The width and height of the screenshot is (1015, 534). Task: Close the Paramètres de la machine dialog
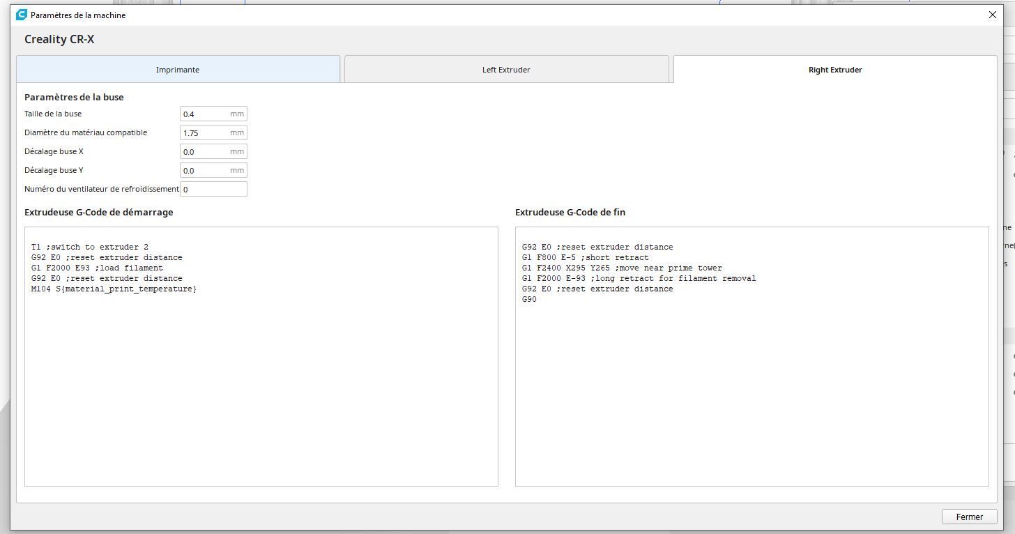point(993,15)
